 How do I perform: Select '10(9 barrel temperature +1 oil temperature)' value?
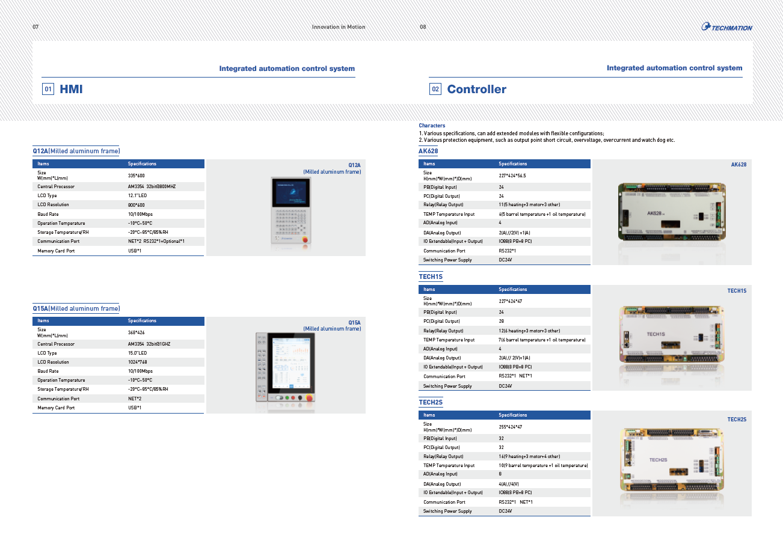click(x=543, y=466)
